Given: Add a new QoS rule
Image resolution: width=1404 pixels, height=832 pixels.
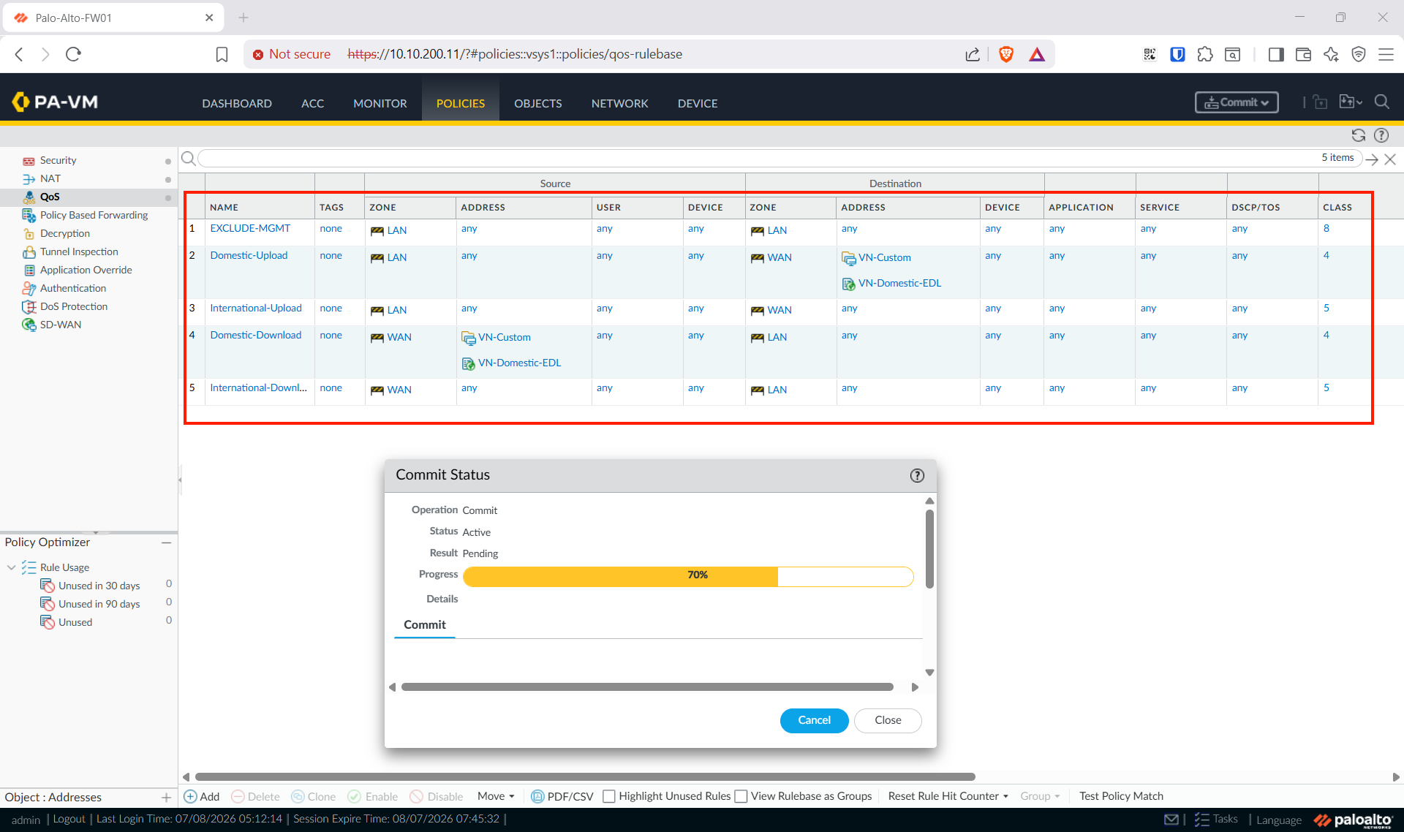Looking at the screenshot, I should tap(202, 796).
